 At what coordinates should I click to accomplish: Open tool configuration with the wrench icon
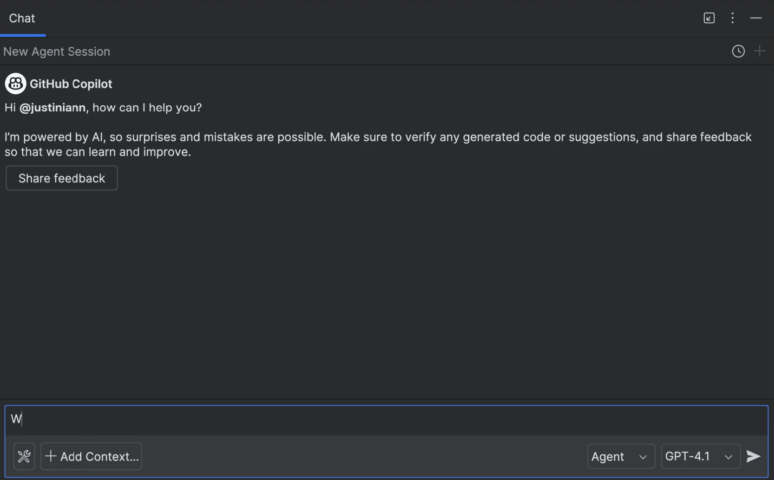24,456
